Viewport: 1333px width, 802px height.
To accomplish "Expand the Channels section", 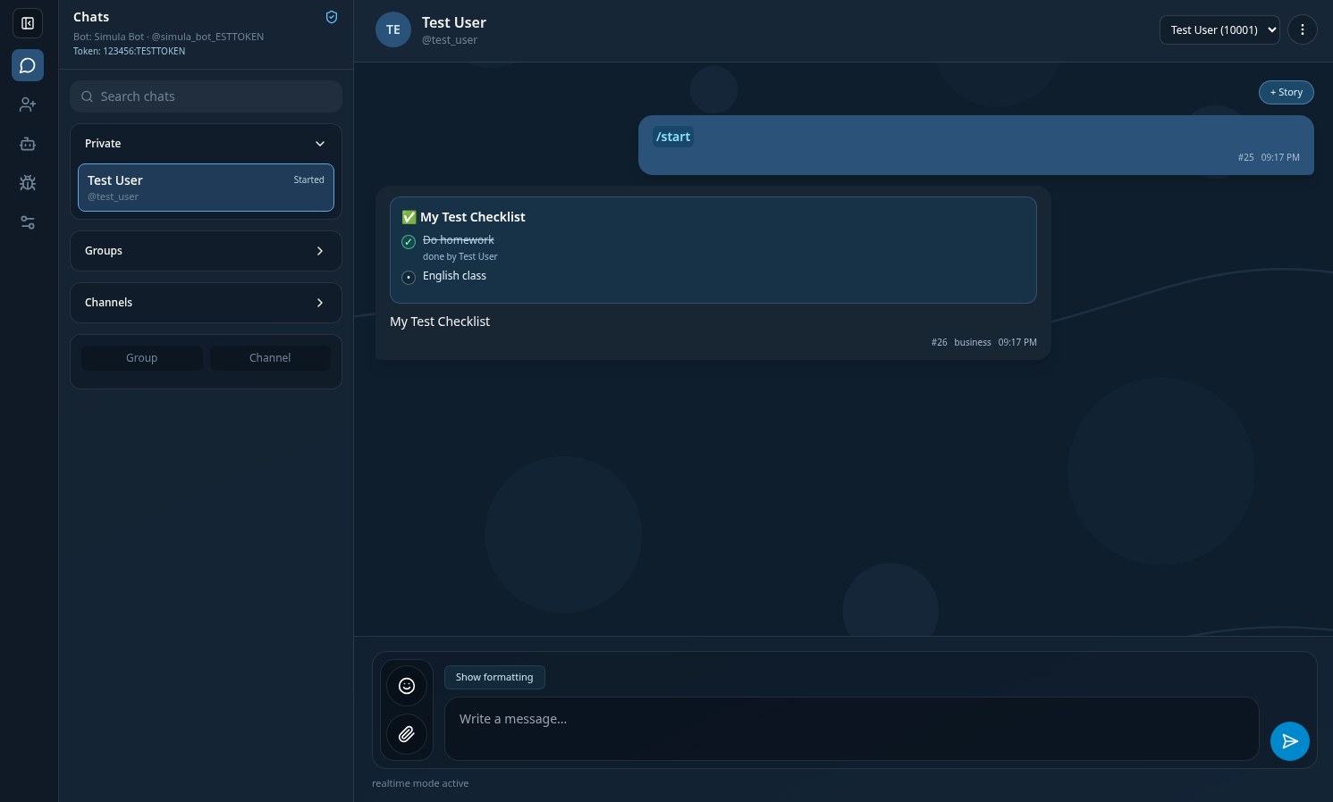I will 319,303.
